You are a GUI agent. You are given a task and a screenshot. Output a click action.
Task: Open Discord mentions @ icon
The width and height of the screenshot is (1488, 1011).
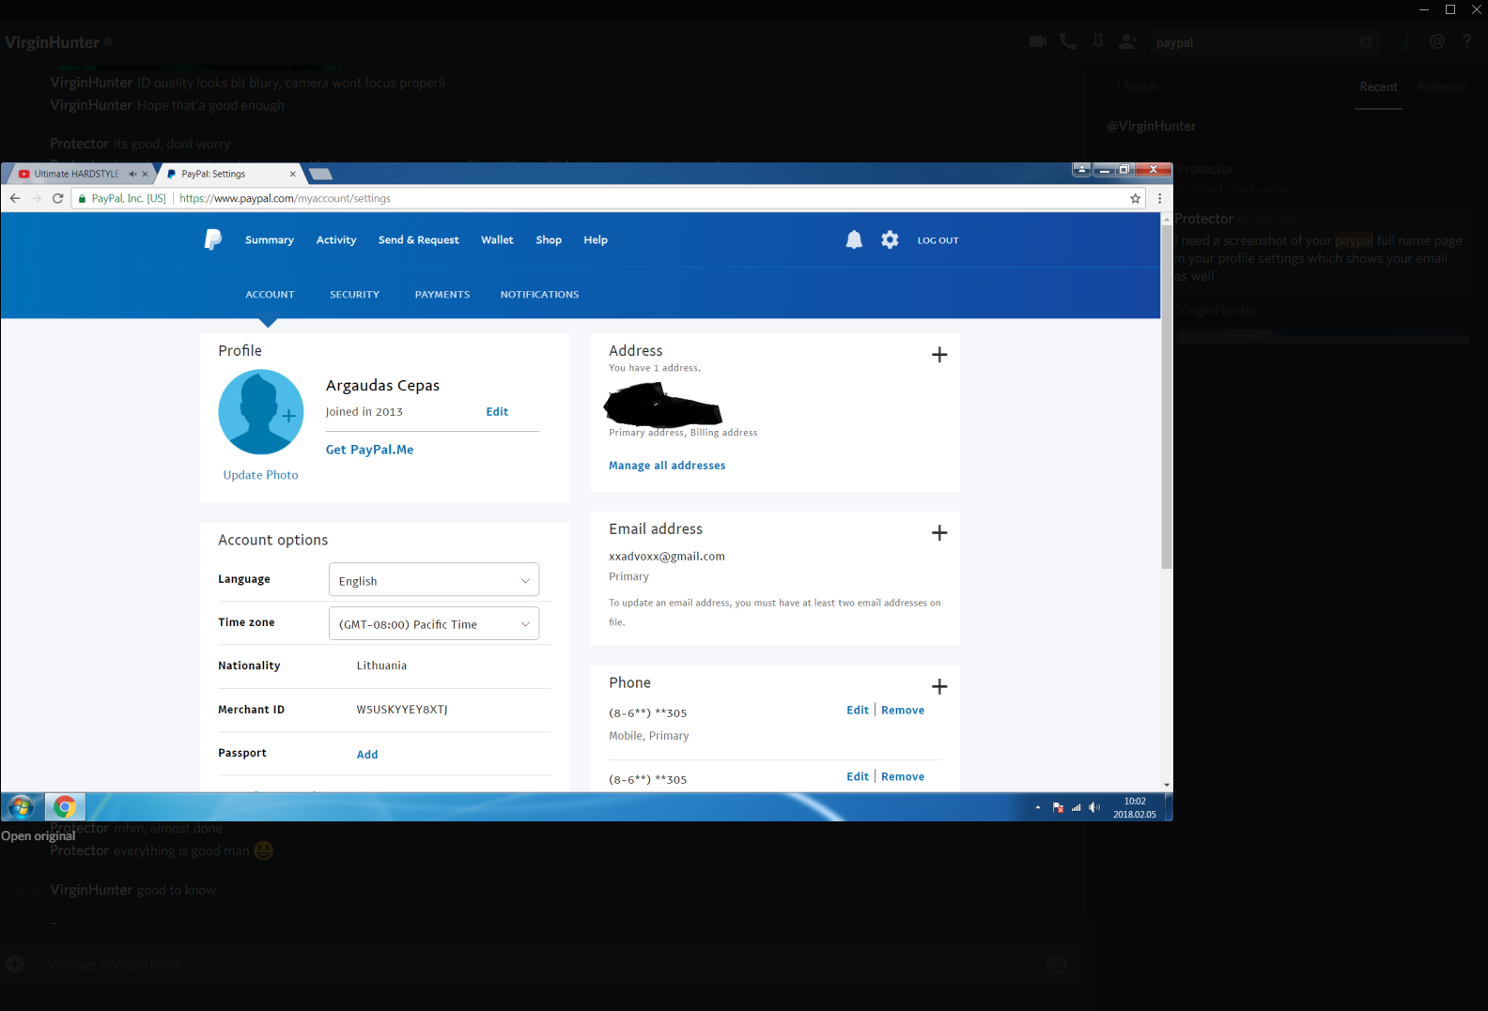click(1437, 41)
